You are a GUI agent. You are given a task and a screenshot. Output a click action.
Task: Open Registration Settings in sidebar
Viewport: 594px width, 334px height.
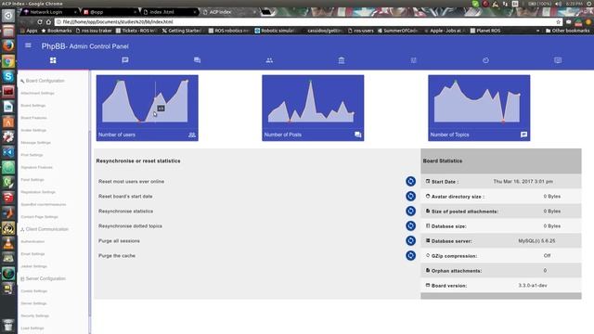38,192
